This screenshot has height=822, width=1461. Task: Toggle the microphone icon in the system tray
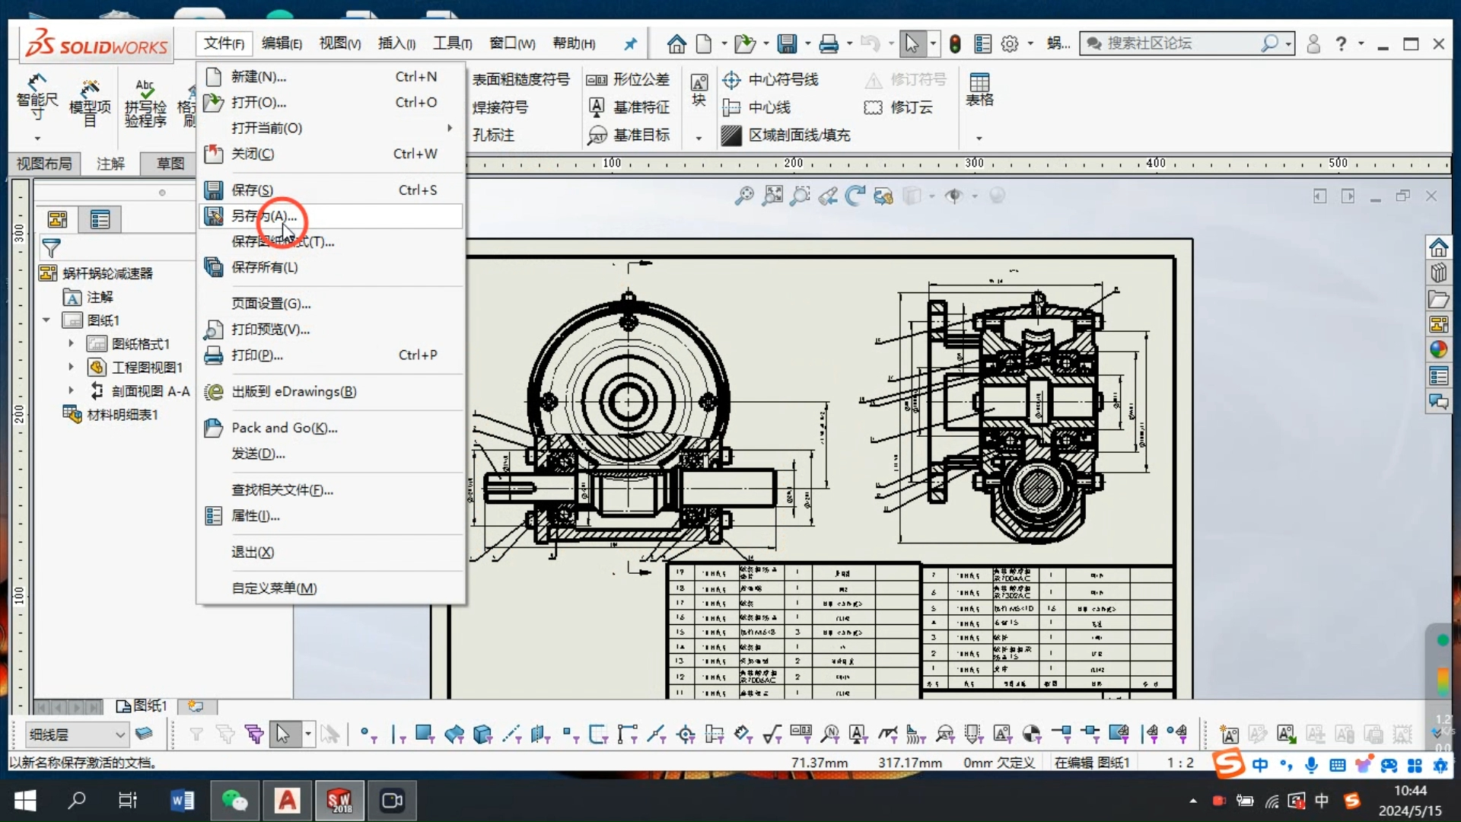[1310, 765]
